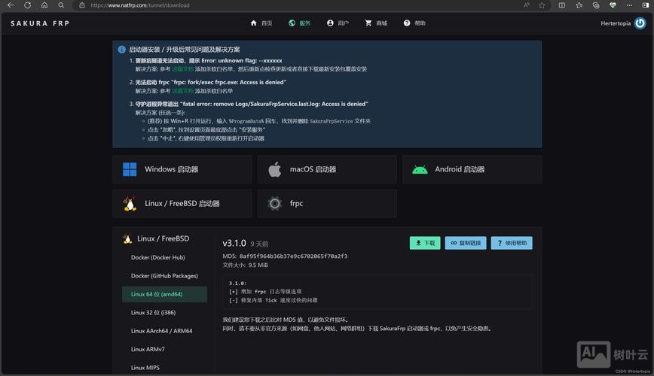
Task: Reload the page with the refresh icon
Action: point(28,5)
